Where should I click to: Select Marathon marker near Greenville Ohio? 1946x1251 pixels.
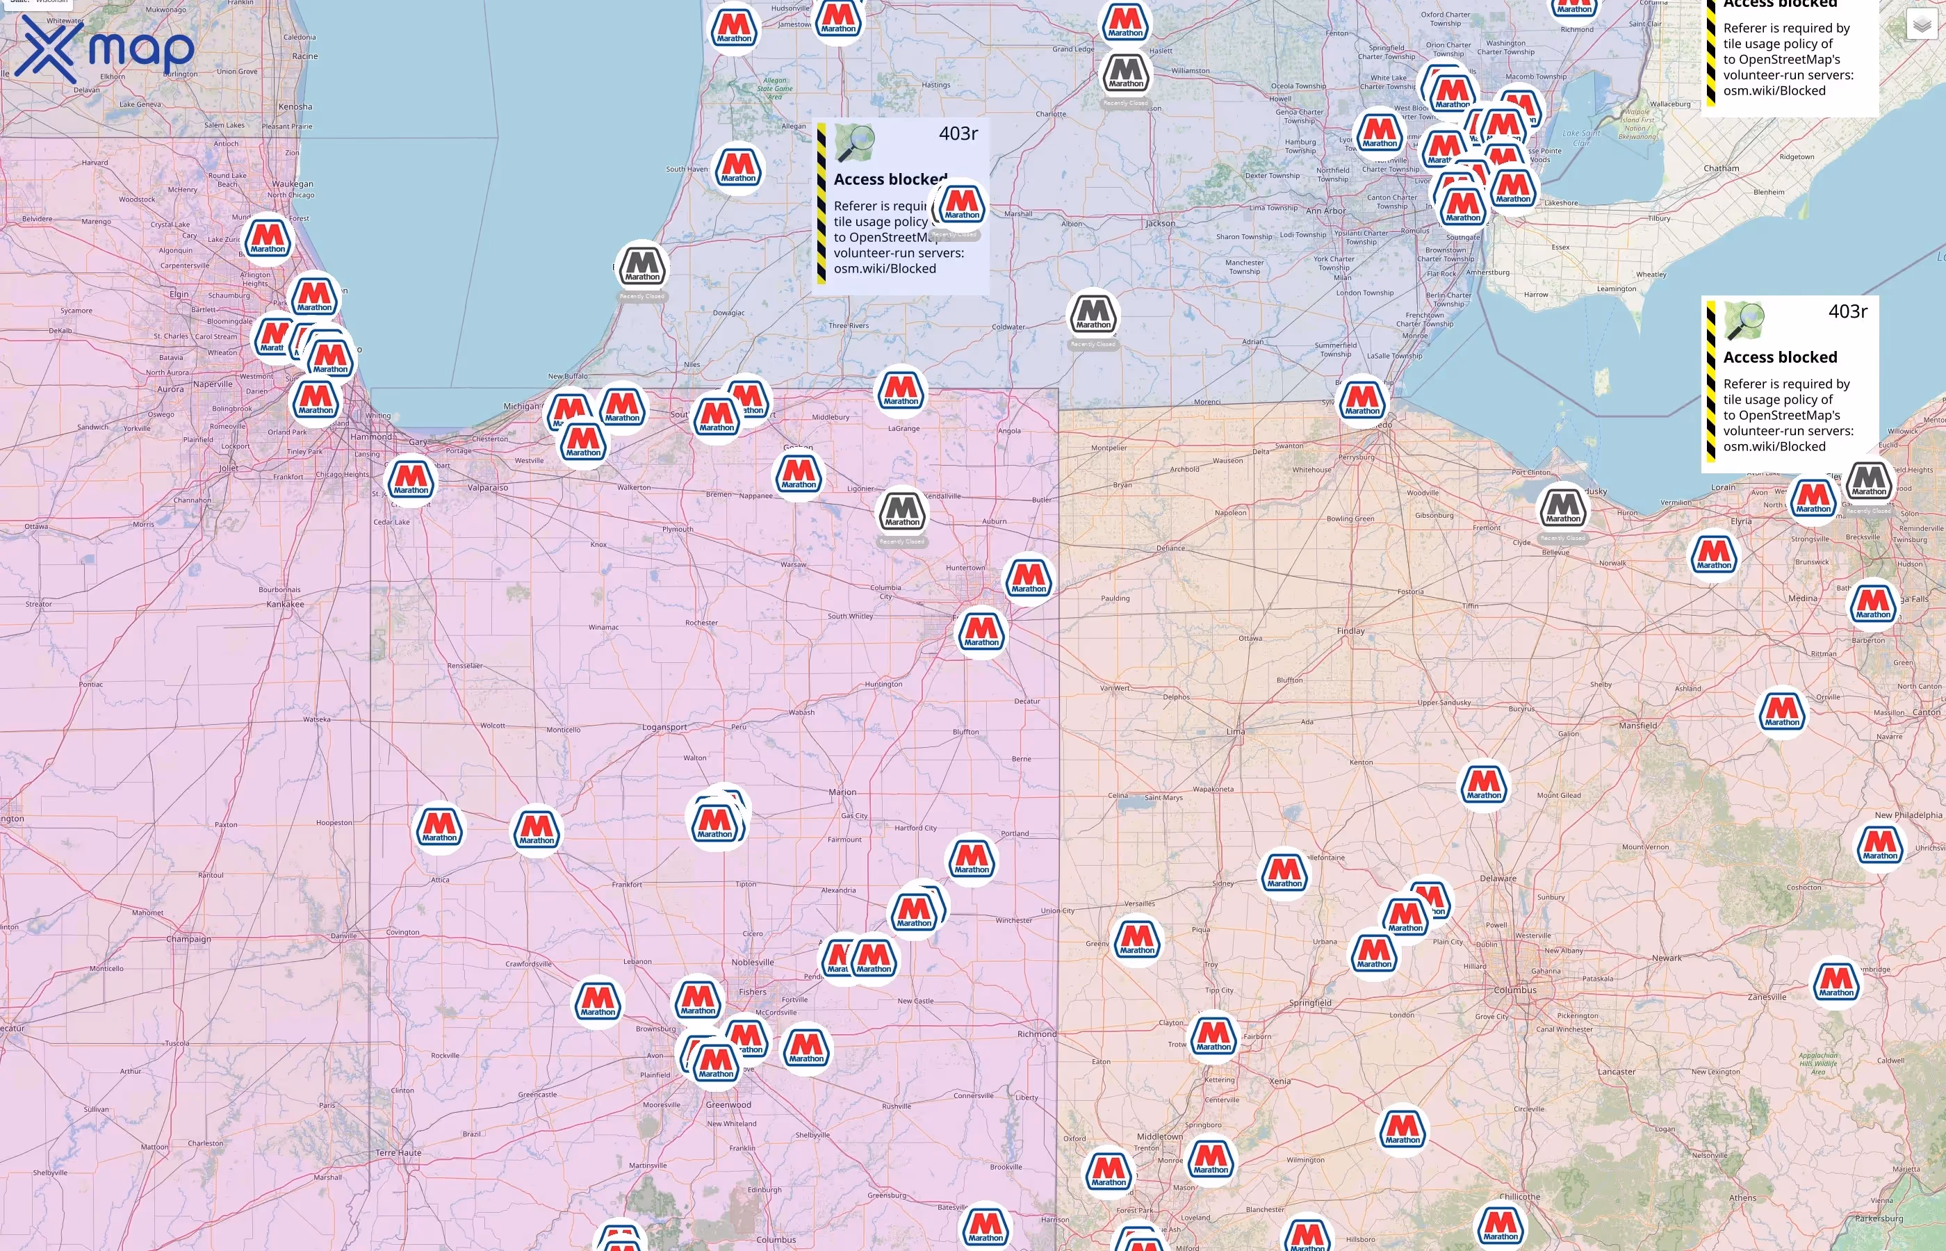coord(1137,941)
